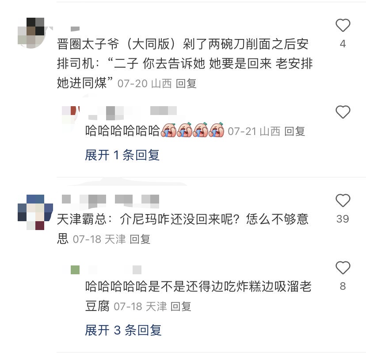Viewport: 366px width, 357px height.
Task: Expand 展开 3 条回复 under the 天津 reply
Action: (x=123, y=330)
